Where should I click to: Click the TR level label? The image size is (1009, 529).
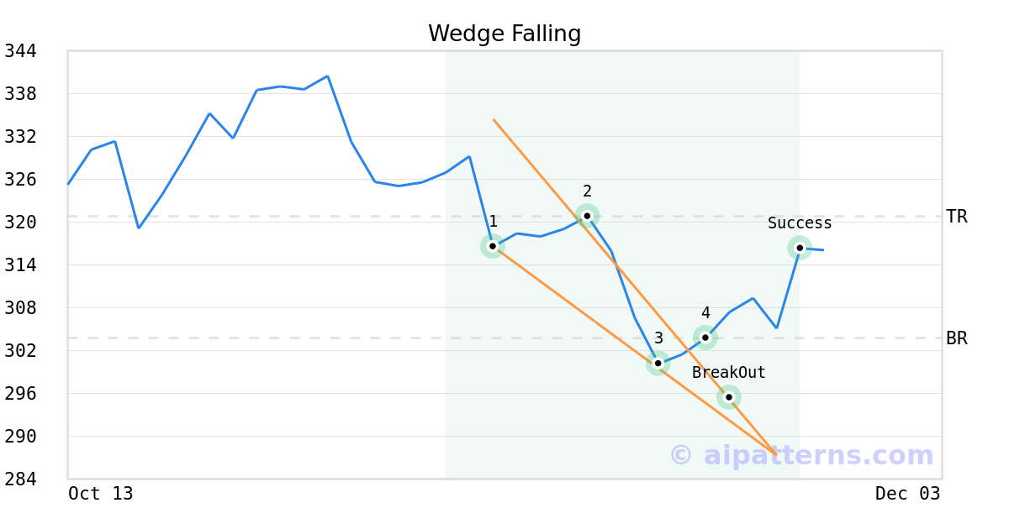[956, 217]
